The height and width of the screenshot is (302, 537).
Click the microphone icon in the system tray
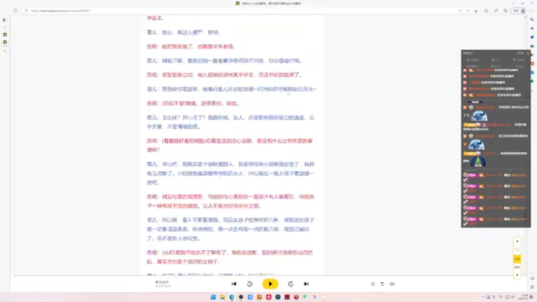pos(494,297)
